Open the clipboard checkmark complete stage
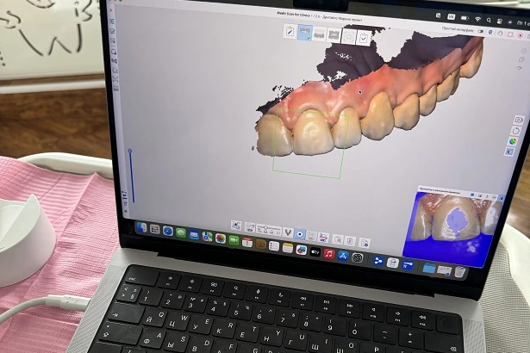 [364, 38]
